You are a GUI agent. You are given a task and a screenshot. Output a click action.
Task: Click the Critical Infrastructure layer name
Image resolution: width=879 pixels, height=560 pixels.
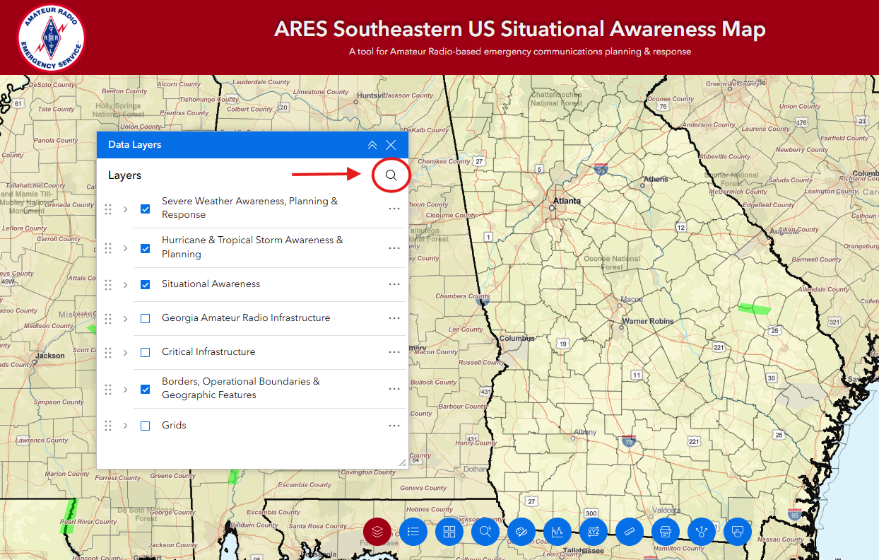click(208, 351)
